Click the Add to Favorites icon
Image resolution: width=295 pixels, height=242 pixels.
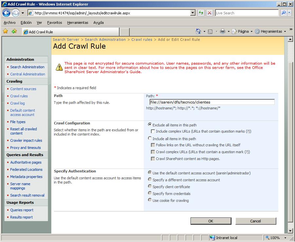[14, 31]
